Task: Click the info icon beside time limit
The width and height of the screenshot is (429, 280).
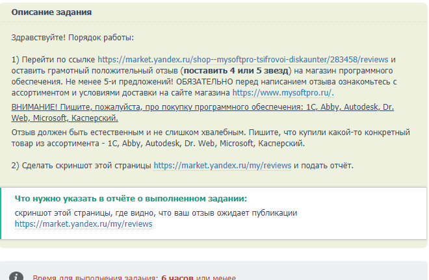Action: [16, 275]
